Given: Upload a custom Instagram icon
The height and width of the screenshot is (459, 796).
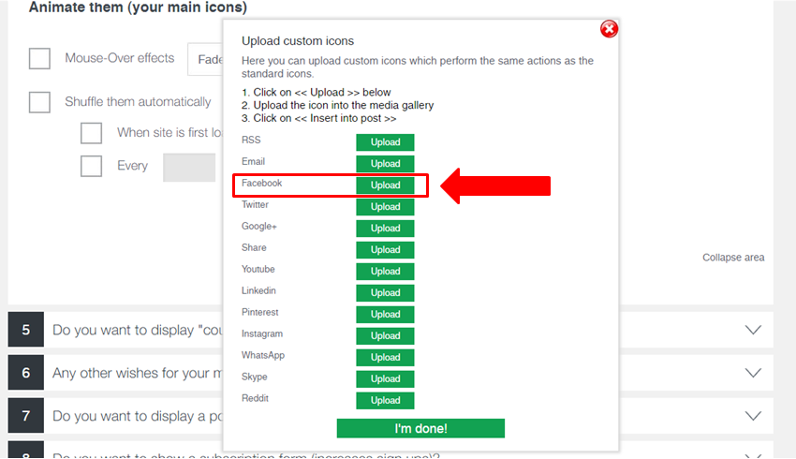Looking at the screenshot, I should click(385, 335).
